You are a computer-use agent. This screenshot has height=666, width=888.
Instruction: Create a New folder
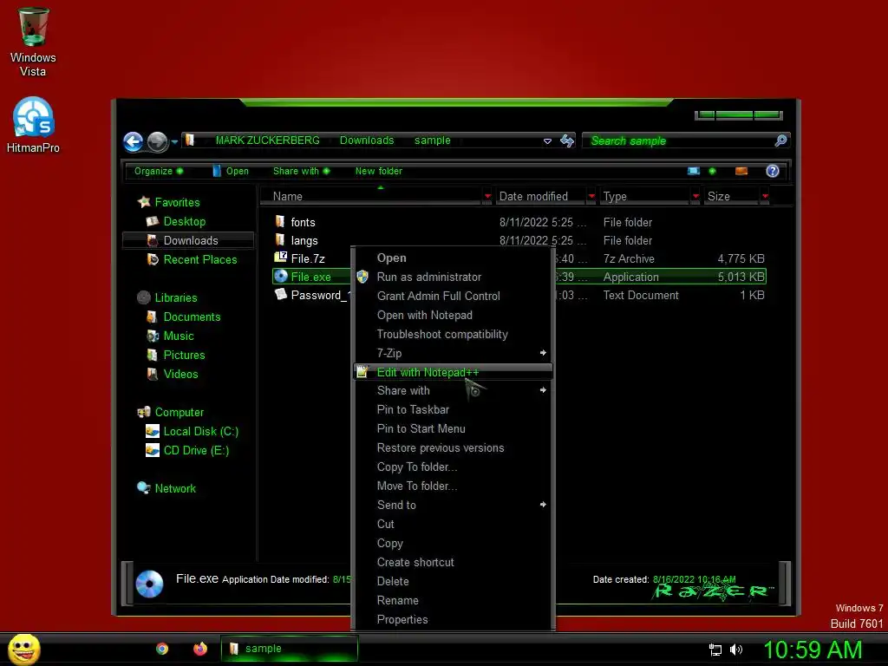click(x=378, y=171)
